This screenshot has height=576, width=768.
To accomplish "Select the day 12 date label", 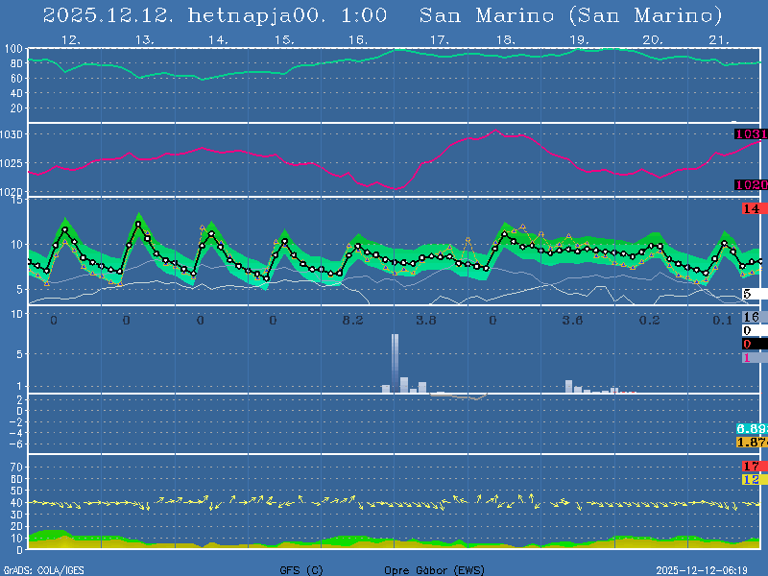I will coord(70,40).
